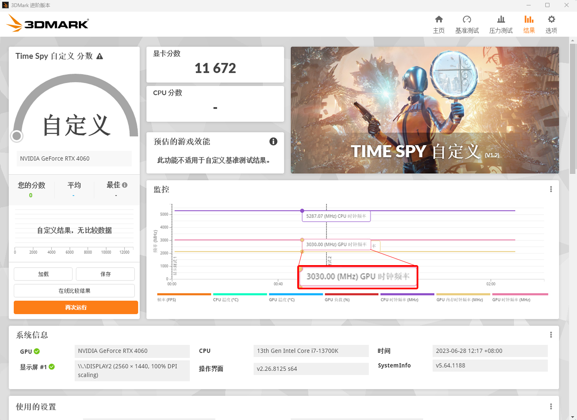Click the info icon next to 最佳
This screenshot has height=420, width=577.
tap(124, 185)
